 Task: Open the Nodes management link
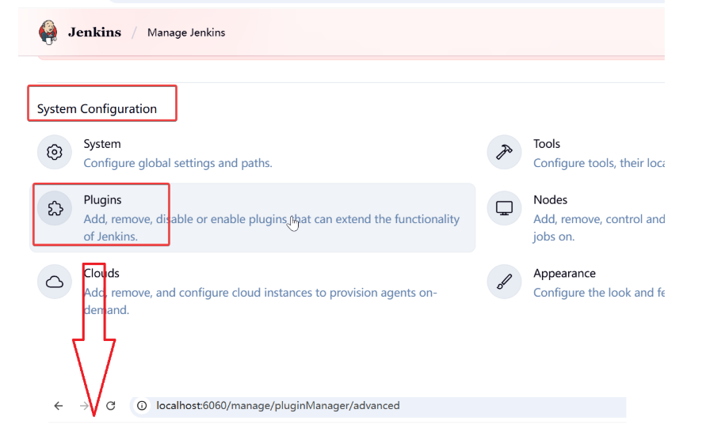[x=550, y=200]
